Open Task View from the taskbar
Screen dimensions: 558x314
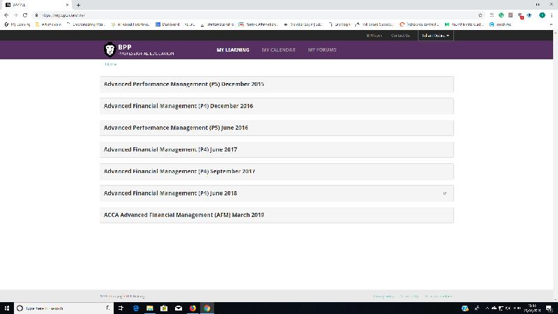point(121,308)
